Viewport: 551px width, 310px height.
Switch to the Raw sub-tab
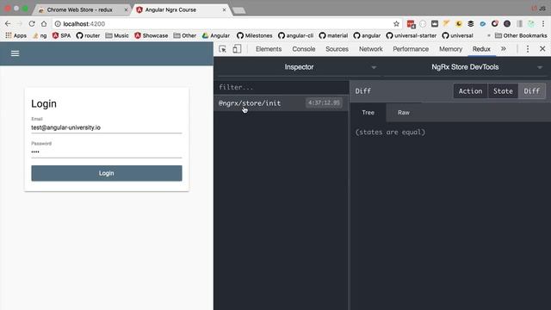[x=404, y=113]
